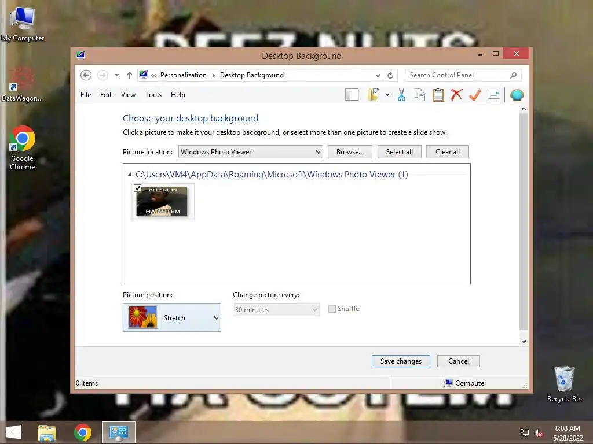The image size is (593, 444).
Task: Open the File menu
Action: tap(86, 95)
